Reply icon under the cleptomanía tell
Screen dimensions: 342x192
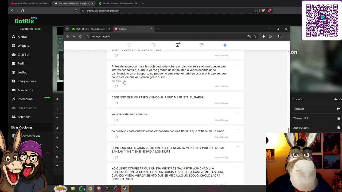(x=116, y=86)
